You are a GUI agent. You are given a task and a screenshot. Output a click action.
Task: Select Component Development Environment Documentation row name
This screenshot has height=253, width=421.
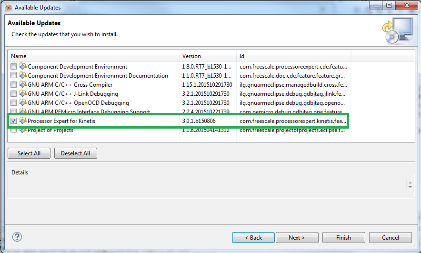(x=98, y=76)
